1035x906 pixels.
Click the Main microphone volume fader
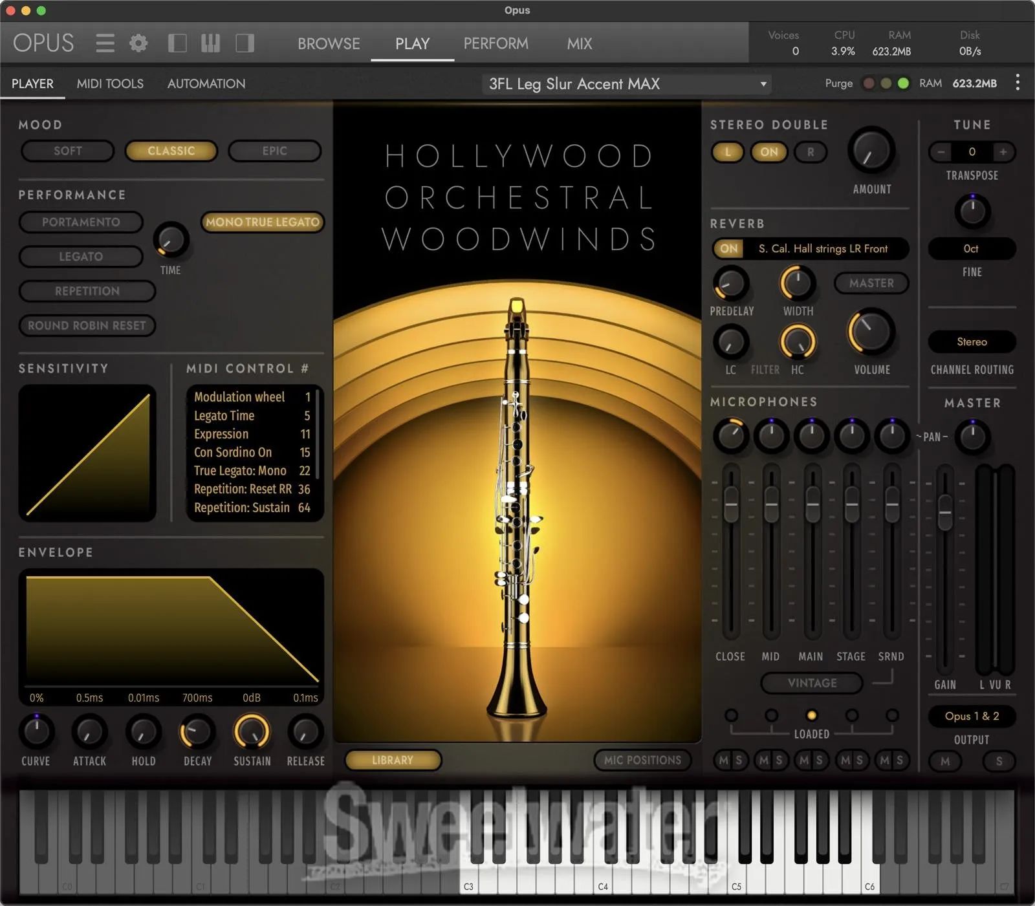point(812,504)
